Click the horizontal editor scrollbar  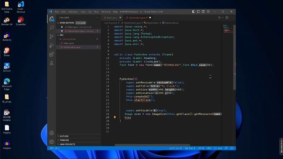coord(152,145)
